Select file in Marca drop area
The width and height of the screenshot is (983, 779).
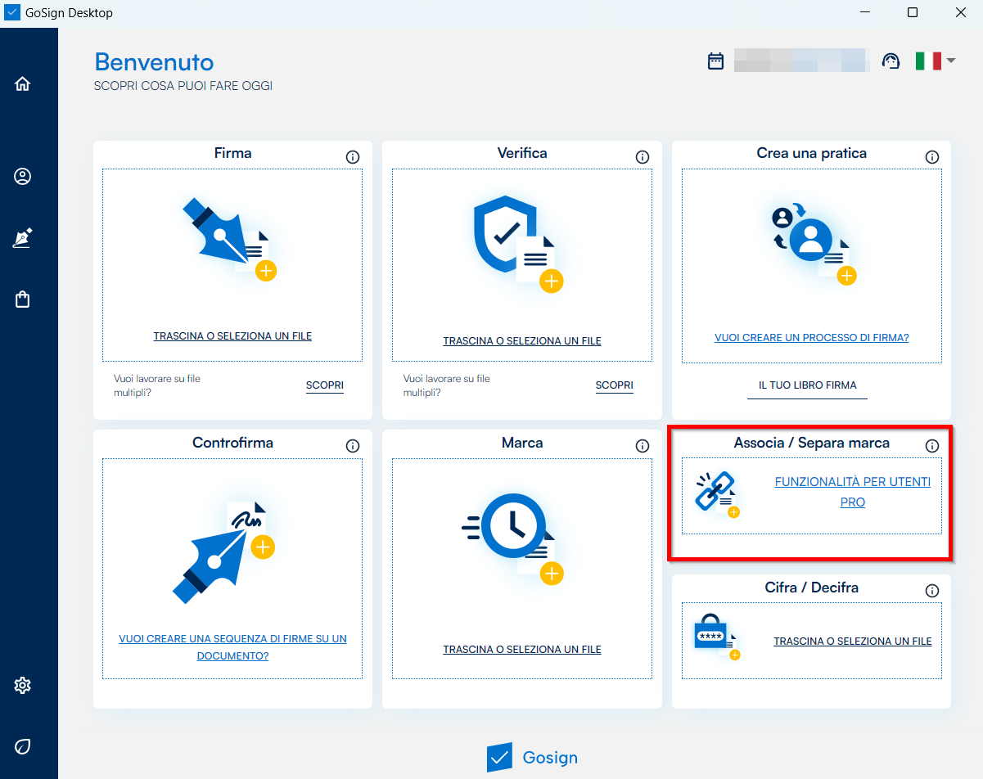(522, 650)
